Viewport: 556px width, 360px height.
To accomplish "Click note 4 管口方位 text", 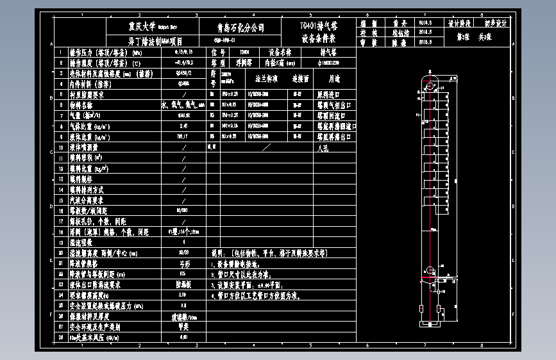I will click(256, 295).
